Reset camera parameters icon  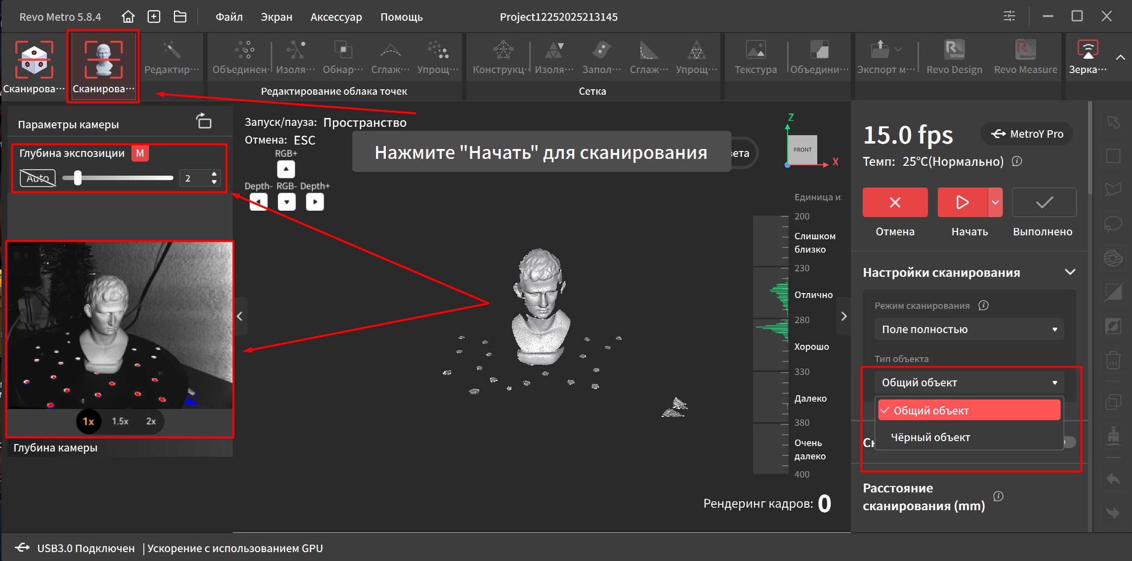point(204,121)
